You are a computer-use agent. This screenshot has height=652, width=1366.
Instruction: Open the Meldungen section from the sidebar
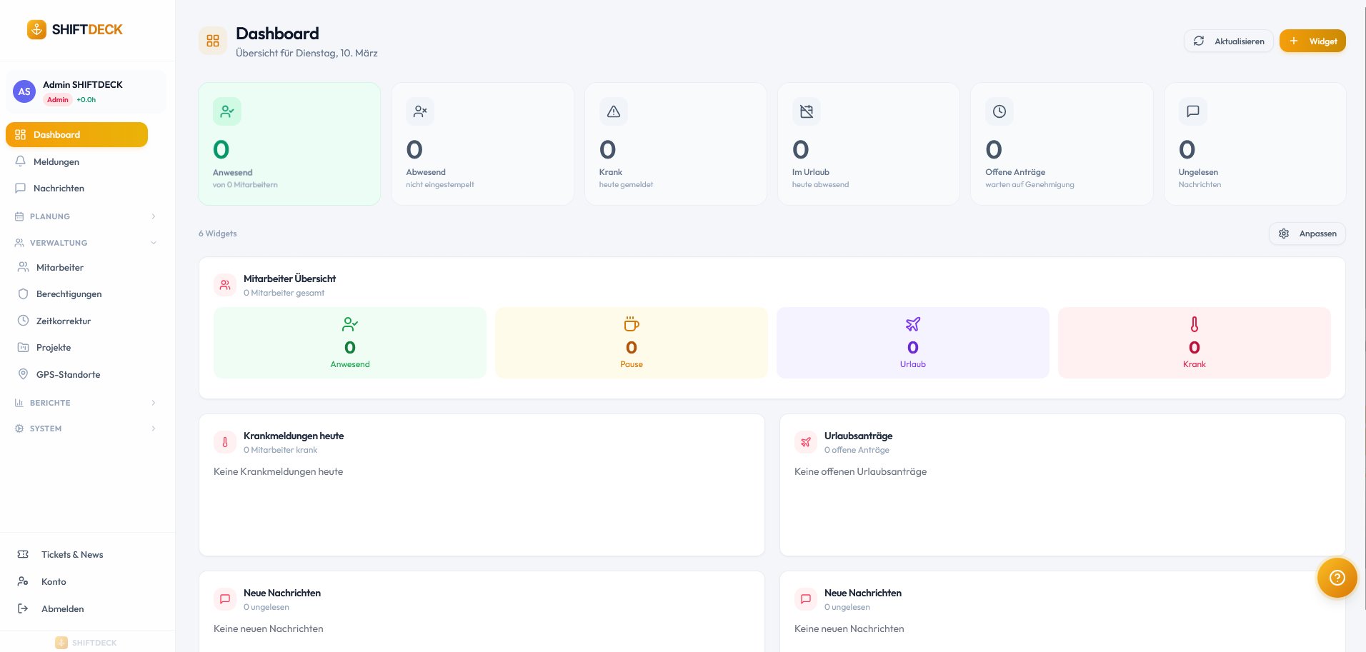56,161
